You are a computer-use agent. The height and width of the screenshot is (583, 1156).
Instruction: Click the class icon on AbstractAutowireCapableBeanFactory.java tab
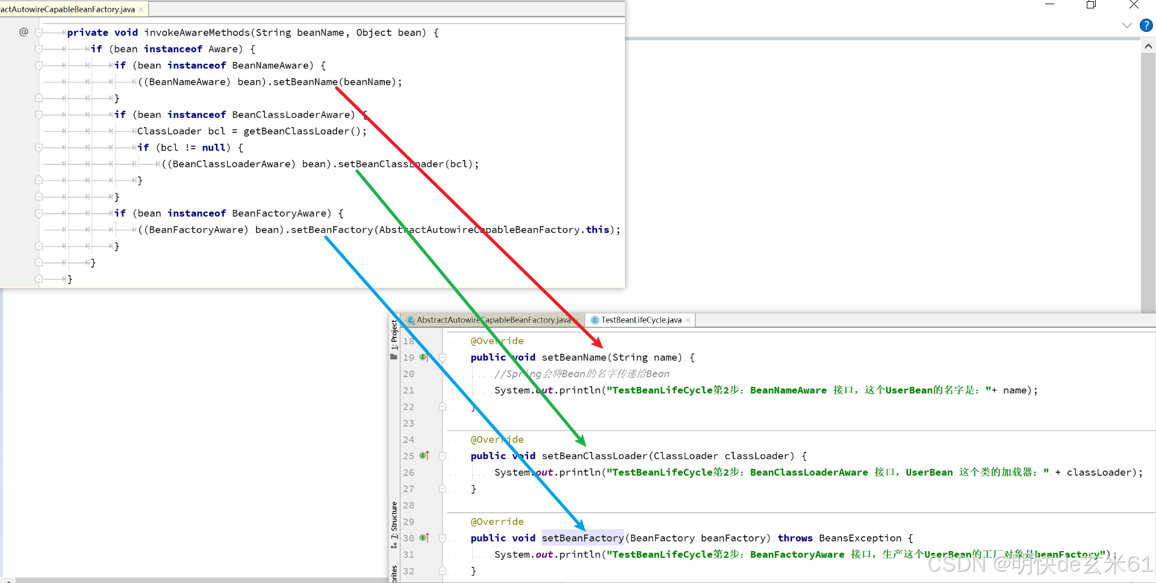pyautogui.click(x=411, y=320)
